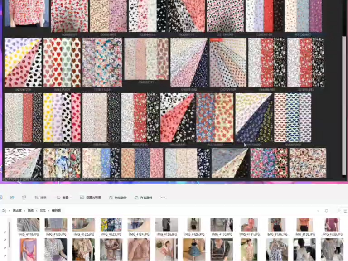The height and width of the screenshot is (261, 348).
Task: Click 设置为背景 set as background button
Action: (91, 198)
